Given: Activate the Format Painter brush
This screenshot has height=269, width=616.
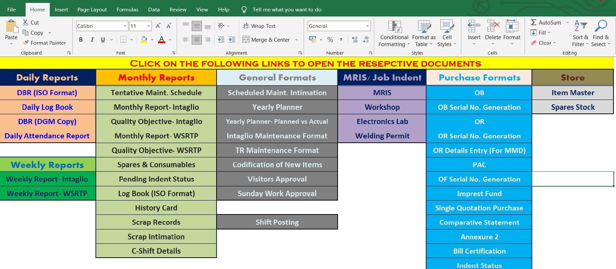Looking at the screenshot, I should tap(25, 43).
